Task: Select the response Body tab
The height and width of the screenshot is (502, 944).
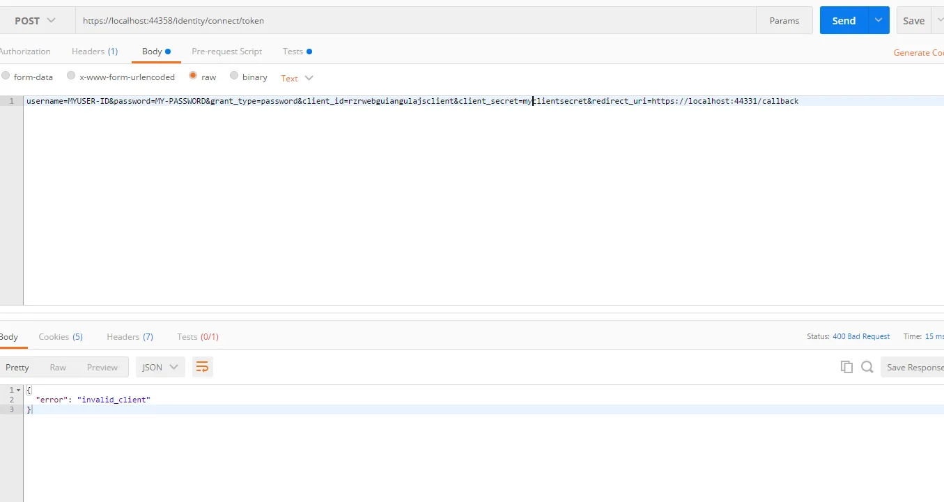Action: (9, 337)
